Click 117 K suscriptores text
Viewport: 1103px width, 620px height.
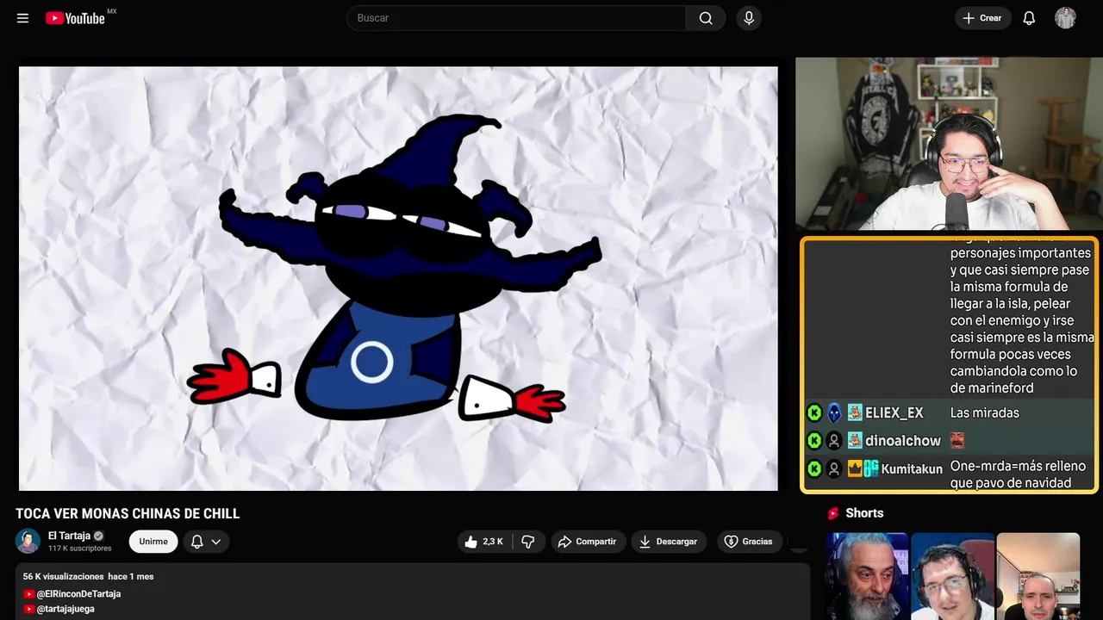pyautogui.click(x=80, y=549)
